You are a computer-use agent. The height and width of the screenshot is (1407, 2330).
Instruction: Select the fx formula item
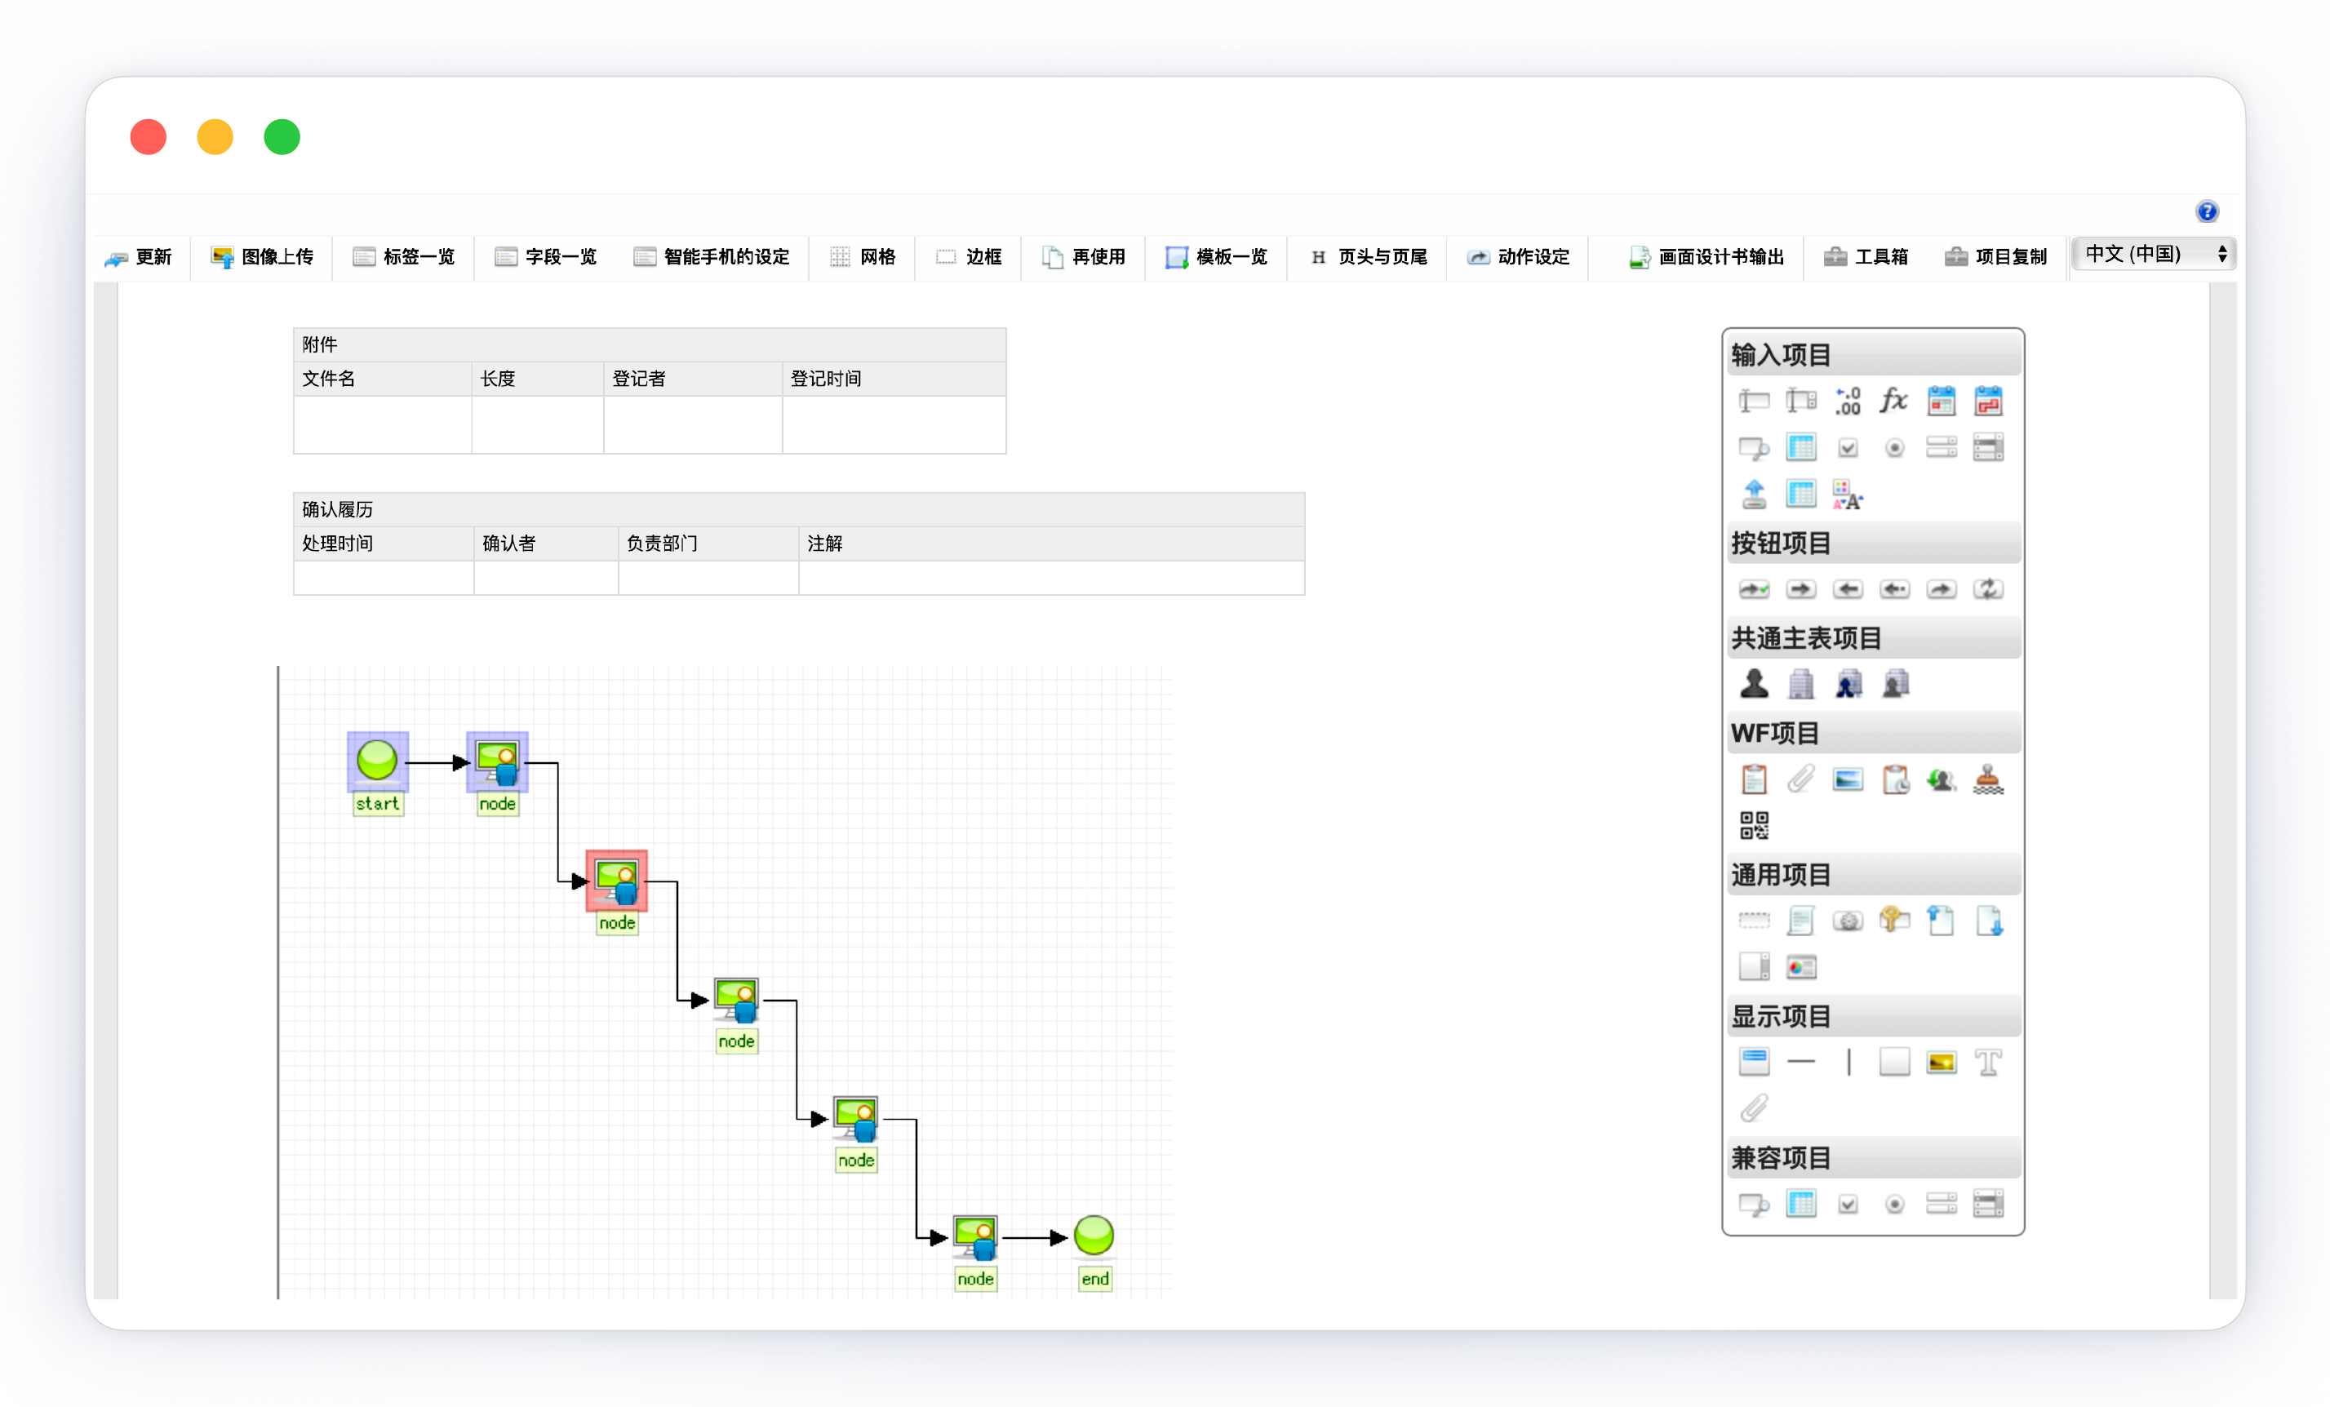coord(1894,401)
